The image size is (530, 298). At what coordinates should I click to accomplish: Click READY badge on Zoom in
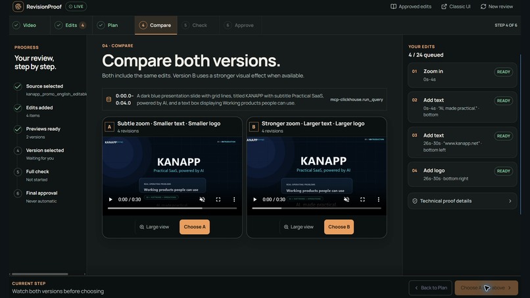click(503, 72)
